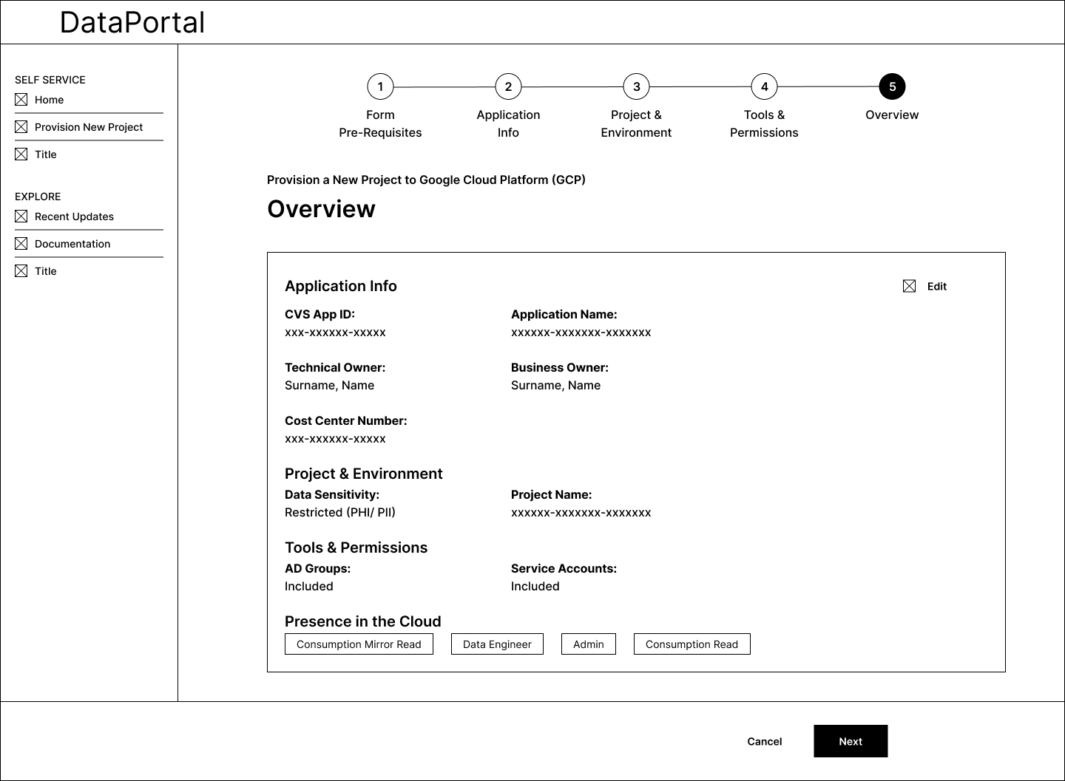Click the filled step 5 Overview circle

[892, 86]
